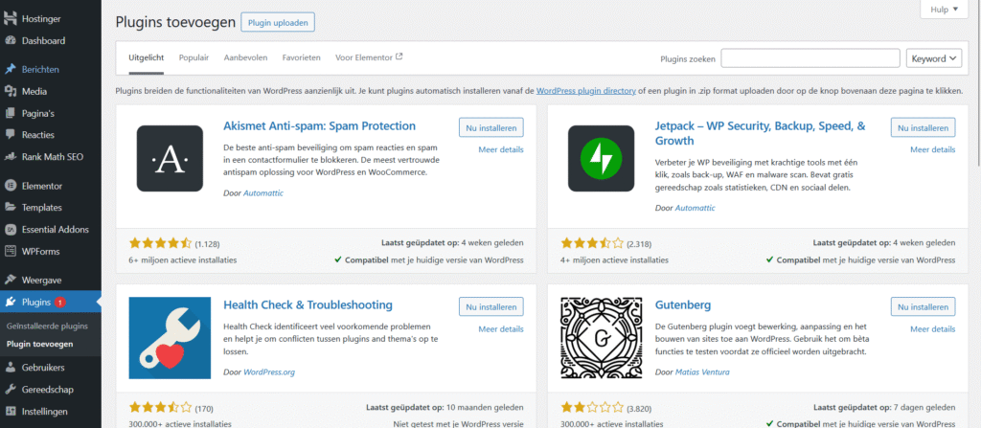Click the Health Check wrench heart image
This screenshot has height=428, width=981.
(x=169, y=338)
